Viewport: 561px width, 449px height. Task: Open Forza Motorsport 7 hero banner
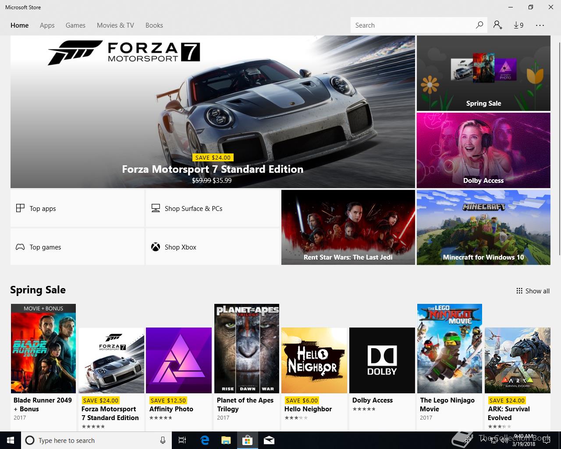pyautogui.click(x=213, y=112)
